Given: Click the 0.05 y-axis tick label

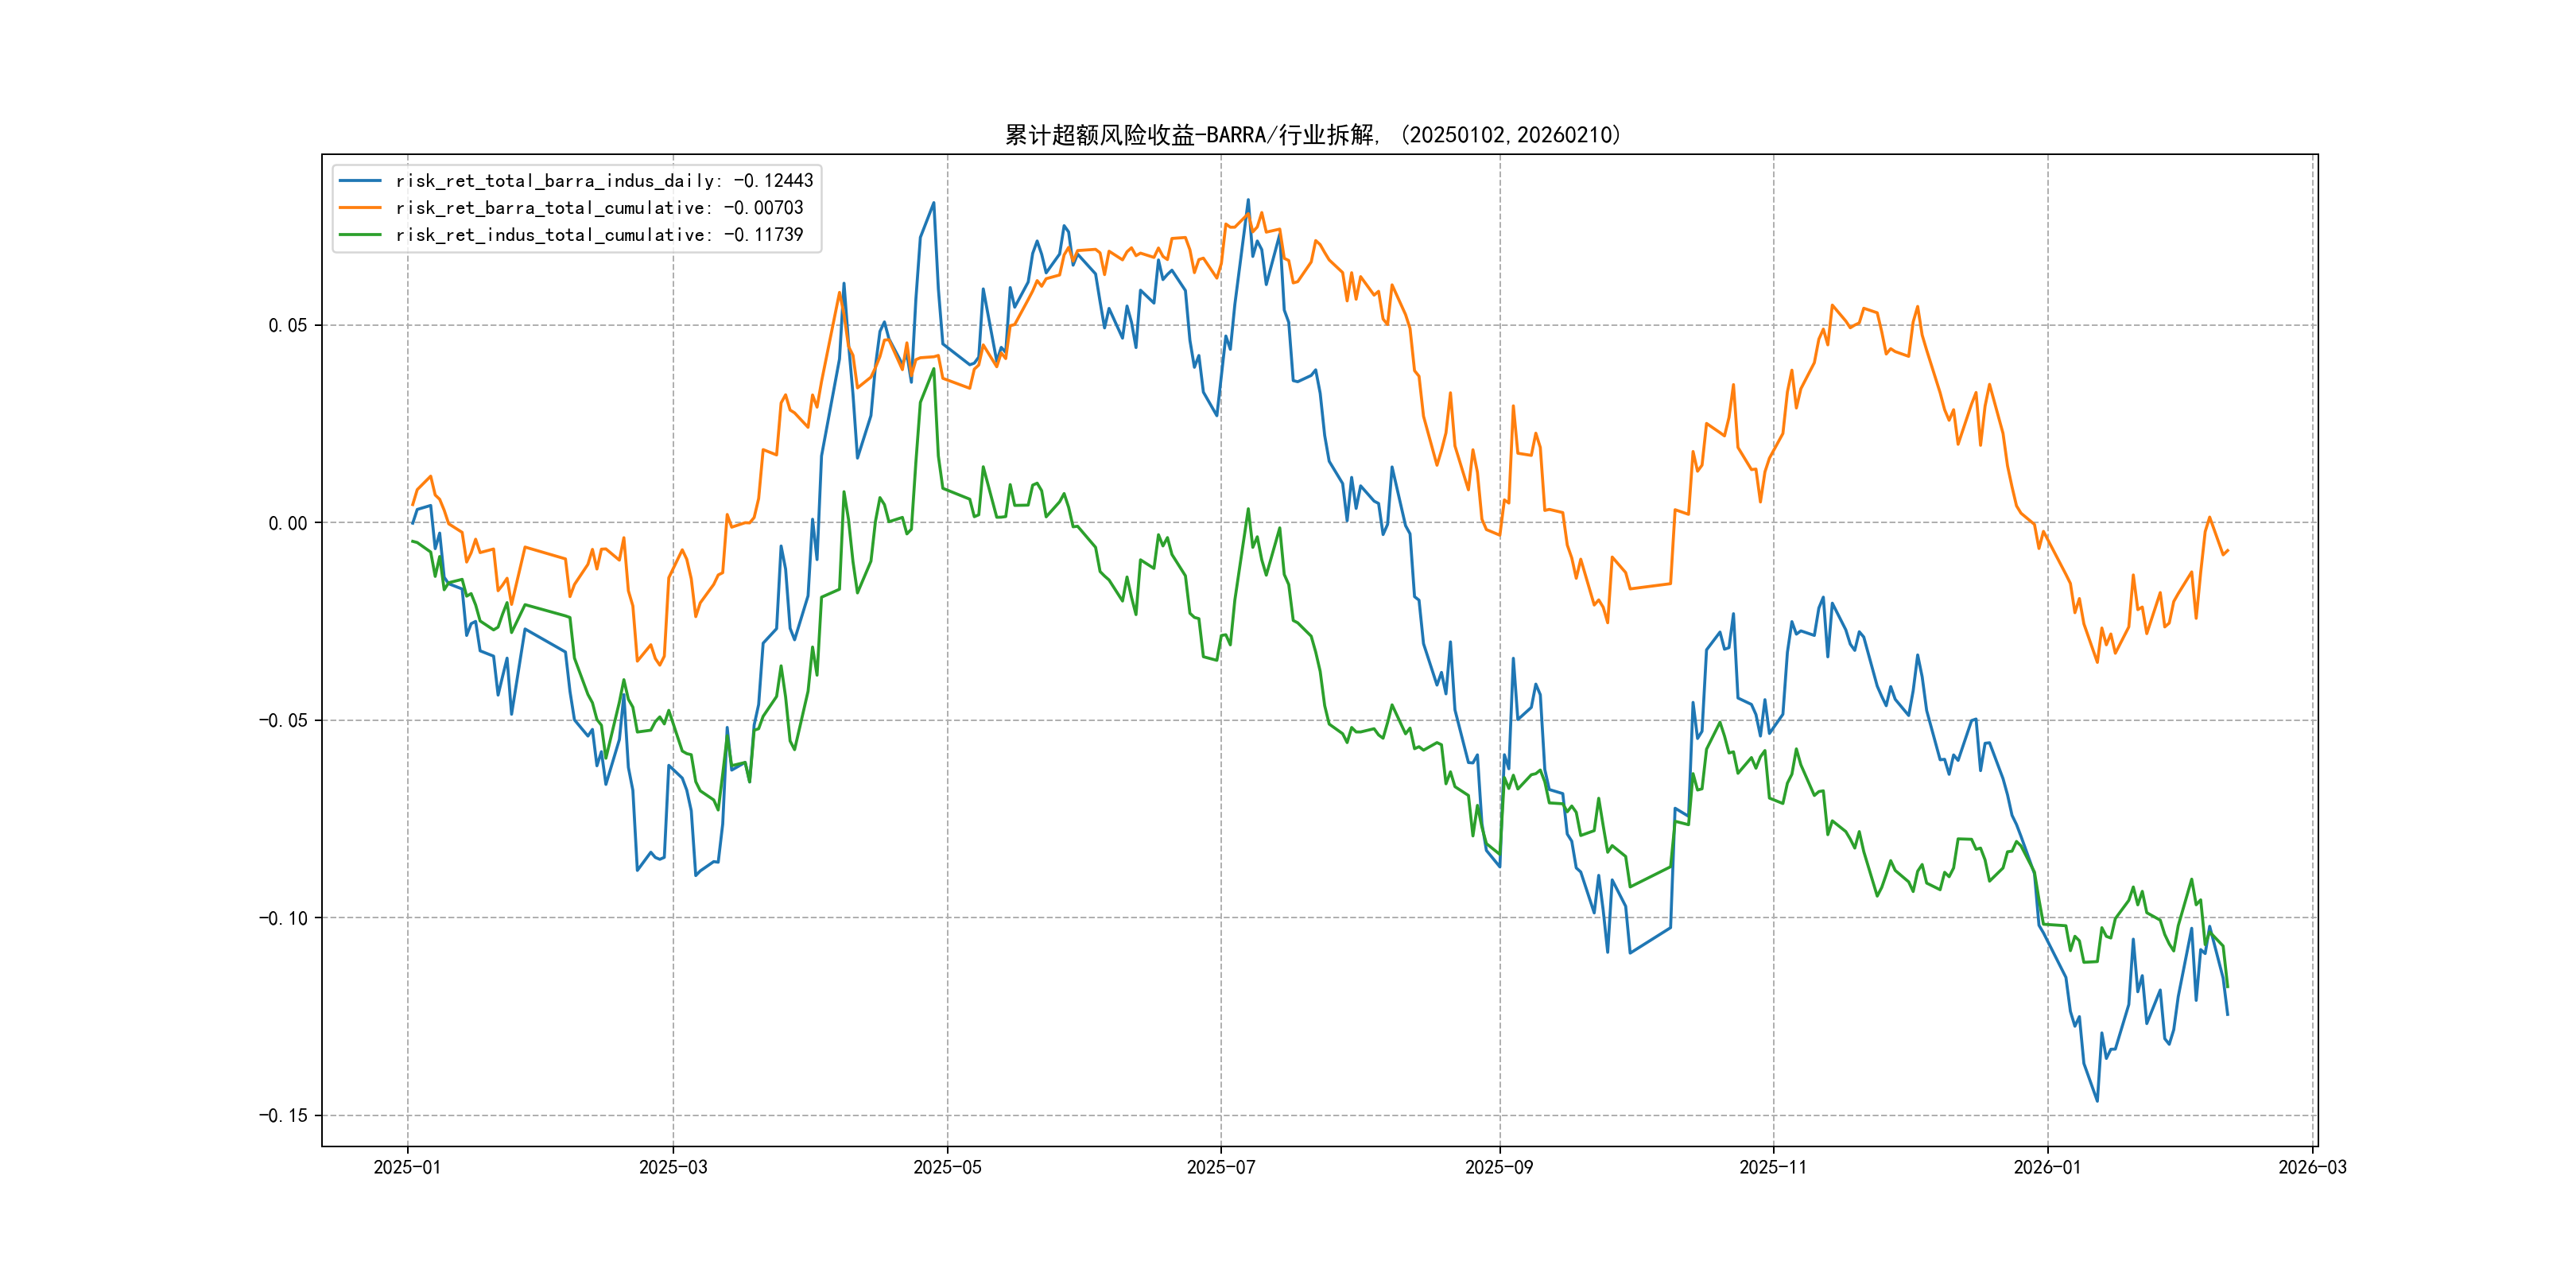Looking at the screenshot, I should point(288,325).
